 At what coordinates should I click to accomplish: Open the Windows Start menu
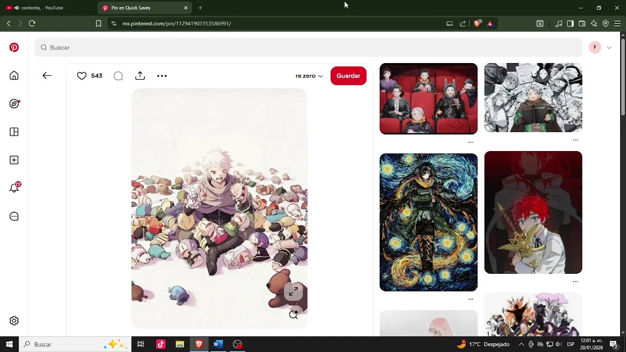pyautogui.click(x=9, y=344)
